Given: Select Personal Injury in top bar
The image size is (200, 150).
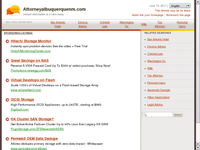Looking at the screenshot, I should pyautogui.click(x=182, y=24).
